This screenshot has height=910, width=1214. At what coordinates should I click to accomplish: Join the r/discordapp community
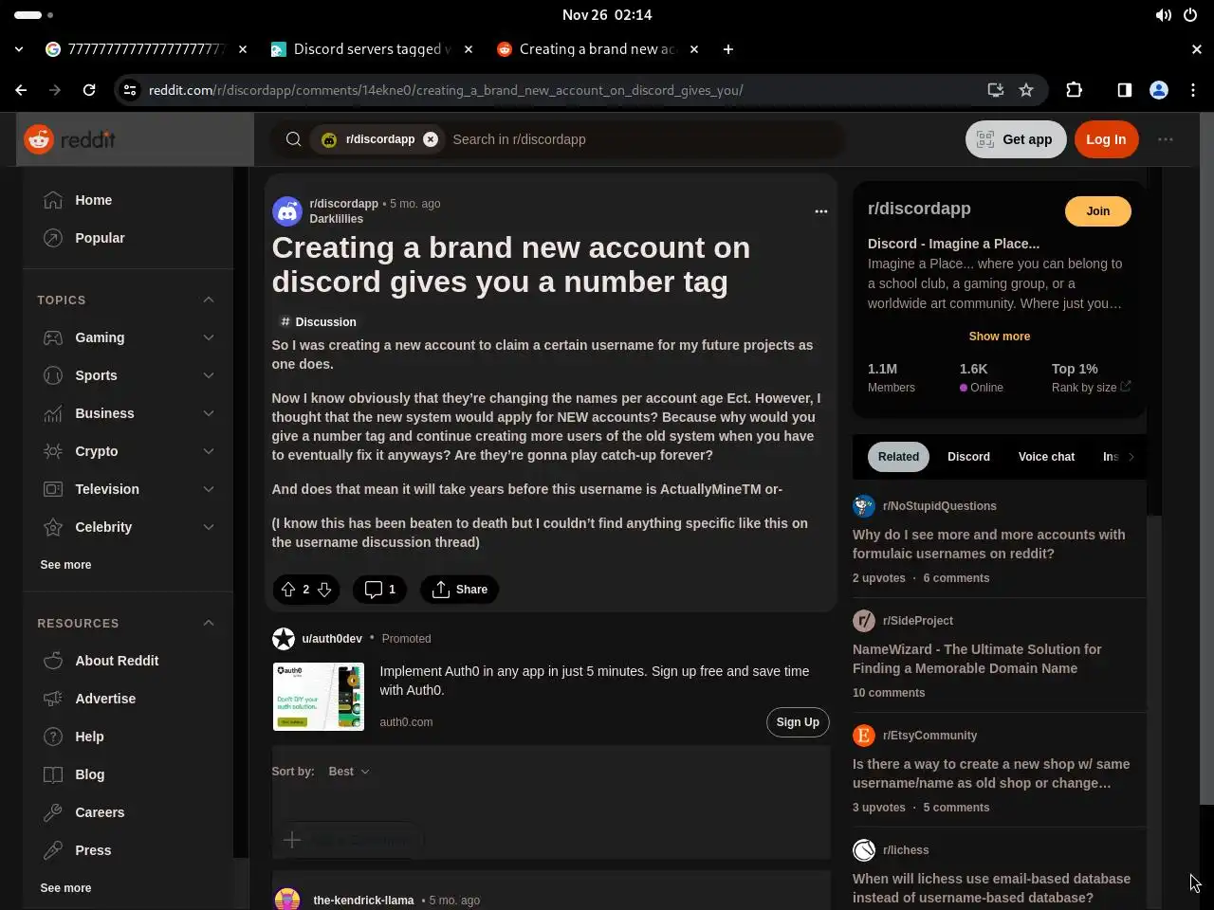(1097, 211)
